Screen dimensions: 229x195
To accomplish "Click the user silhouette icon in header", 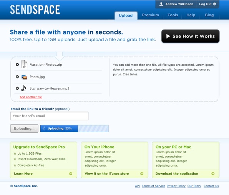I will tap(161, 4).
